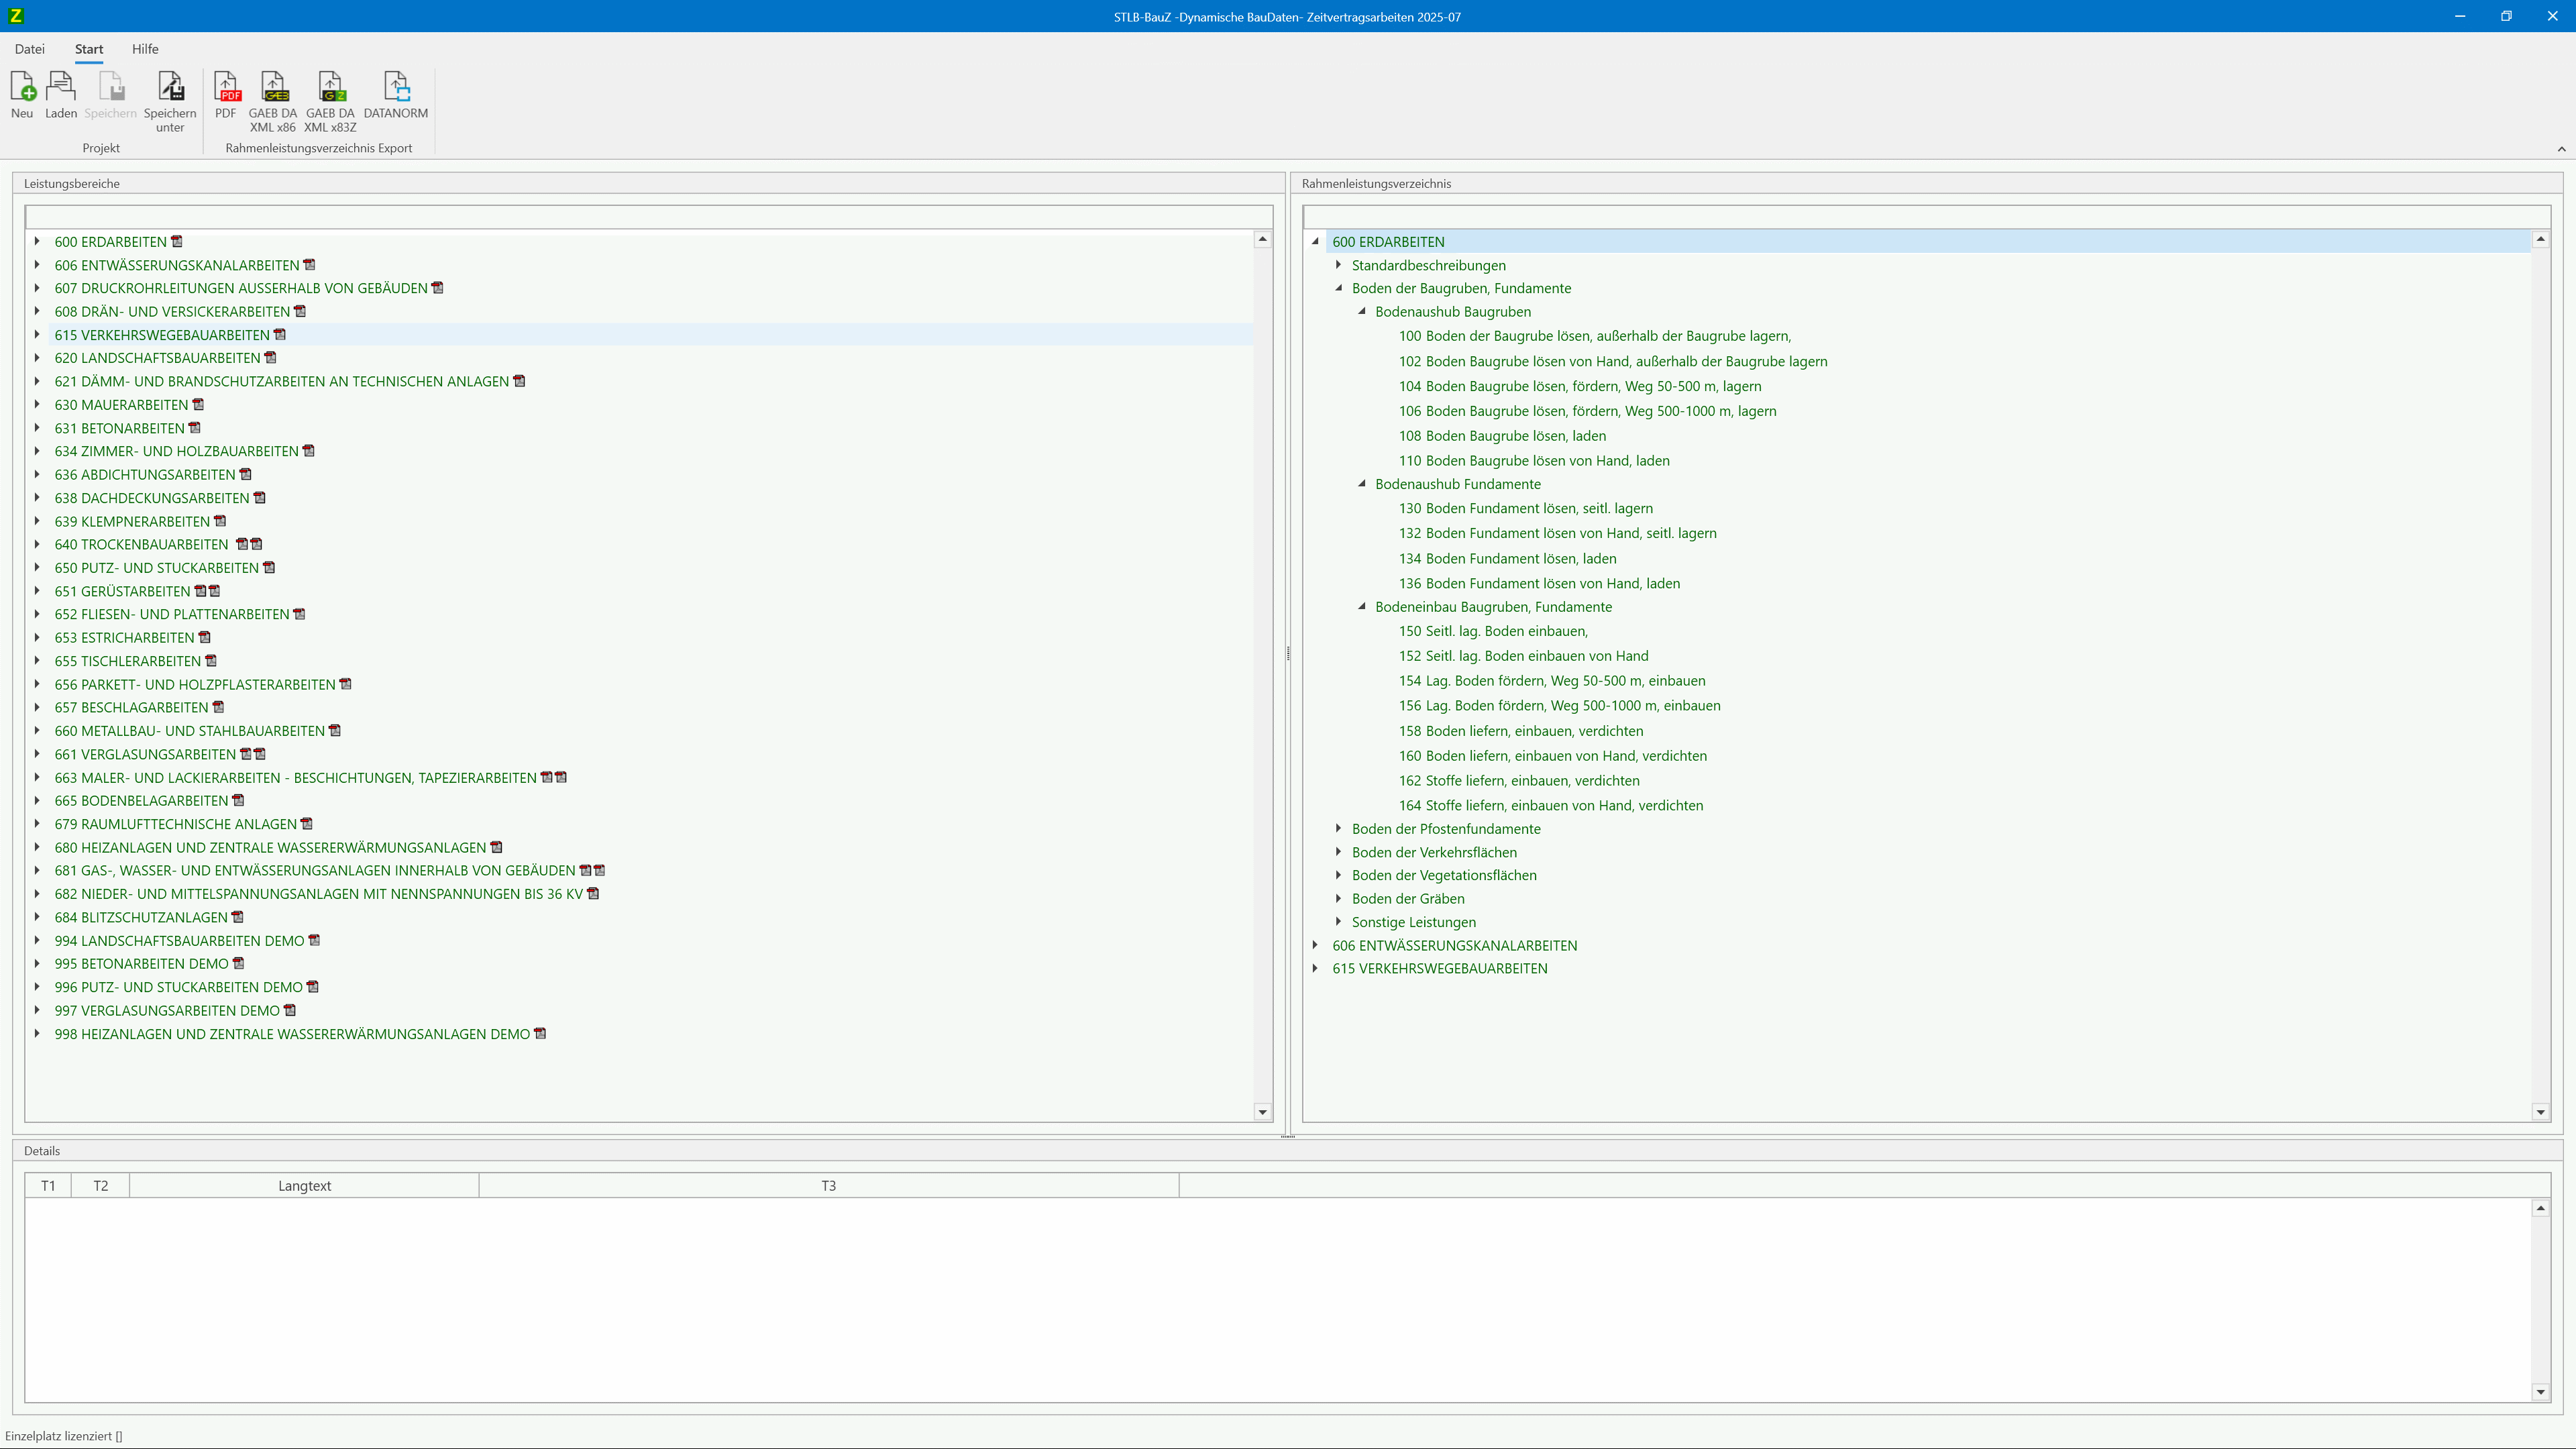The width and height of the screenshot is (2576, 1449).
Task: Expand 631 BETONARBEITEN in Leistungsbereiche
Action: (x=37, y=428)
